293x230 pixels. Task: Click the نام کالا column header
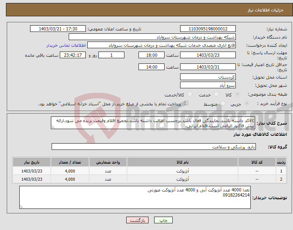182,162
